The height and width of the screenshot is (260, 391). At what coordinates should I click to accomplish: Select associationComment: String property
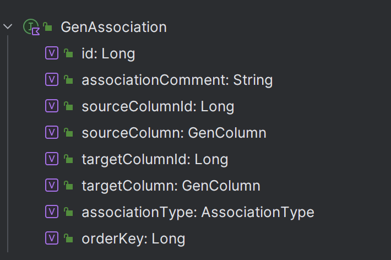click(177, 80)
